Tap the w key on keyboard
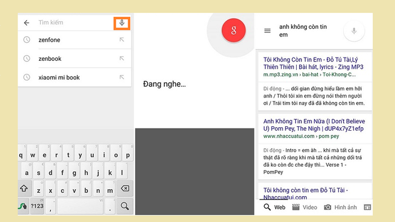This screenshot has height=222, width=395. click(33, 153)
